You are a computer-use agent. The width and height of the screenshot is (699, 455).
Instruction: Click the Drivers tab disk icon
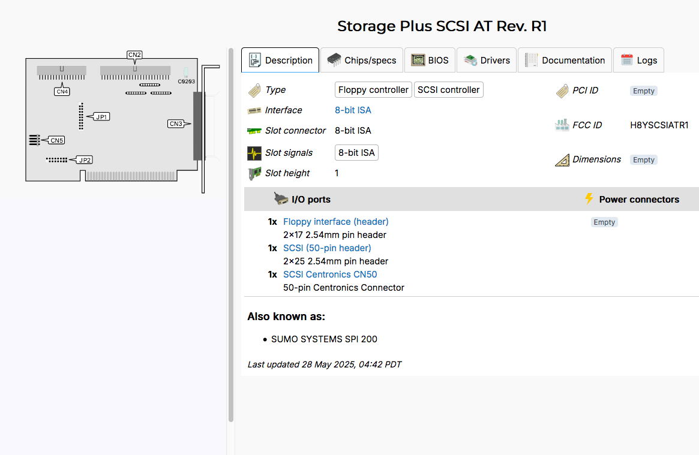click(x=470, y=60)
